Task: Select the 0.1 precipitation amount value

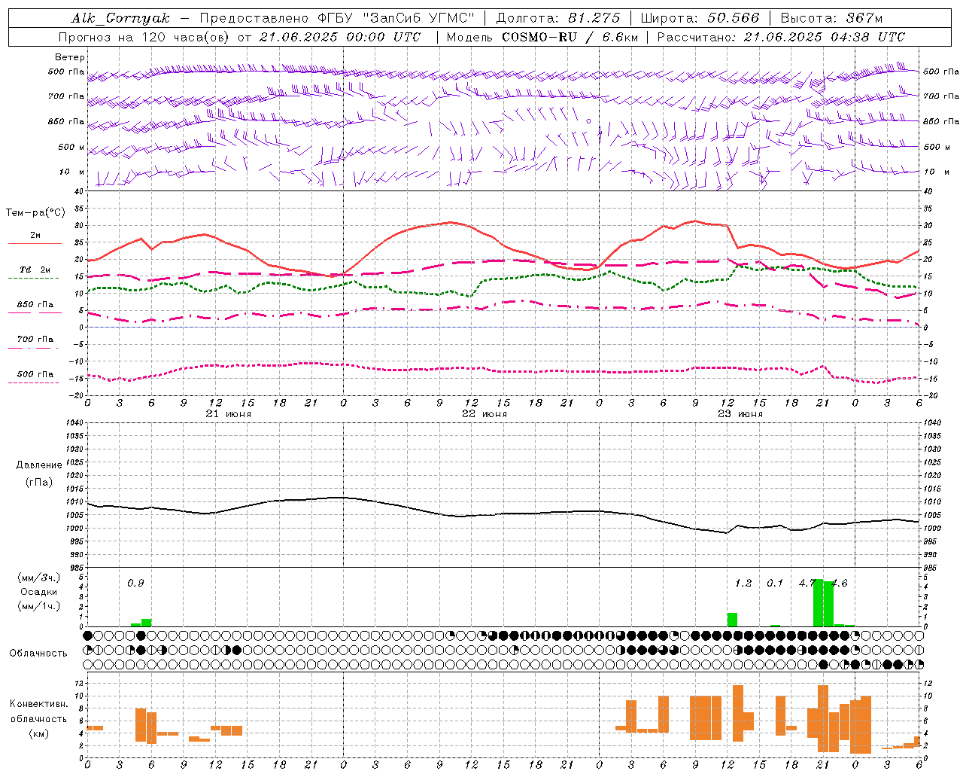Action: click(x=775, y=583)
